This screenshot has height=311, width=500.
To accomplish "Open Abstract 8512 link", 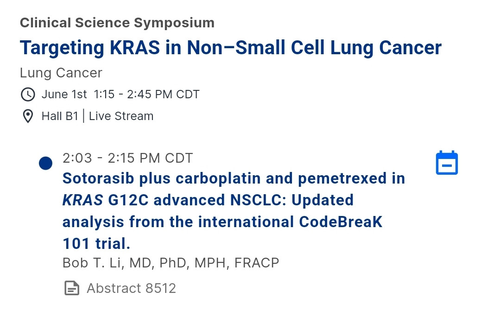I will (132, 288).
